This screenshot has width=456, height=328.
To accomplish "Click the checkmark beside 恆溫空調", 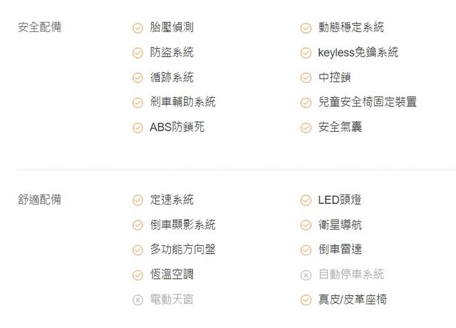I will 138,275.
